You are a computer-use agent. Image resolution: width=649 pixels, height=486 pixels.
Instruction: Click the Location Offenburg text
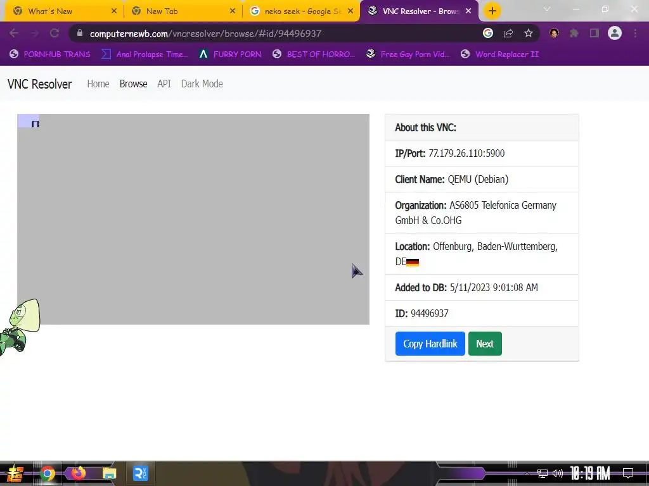click(x=477, y=254)
